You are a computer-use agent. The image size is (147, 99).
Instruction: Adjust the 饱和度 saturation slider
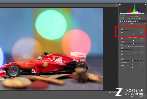point(133,67)
